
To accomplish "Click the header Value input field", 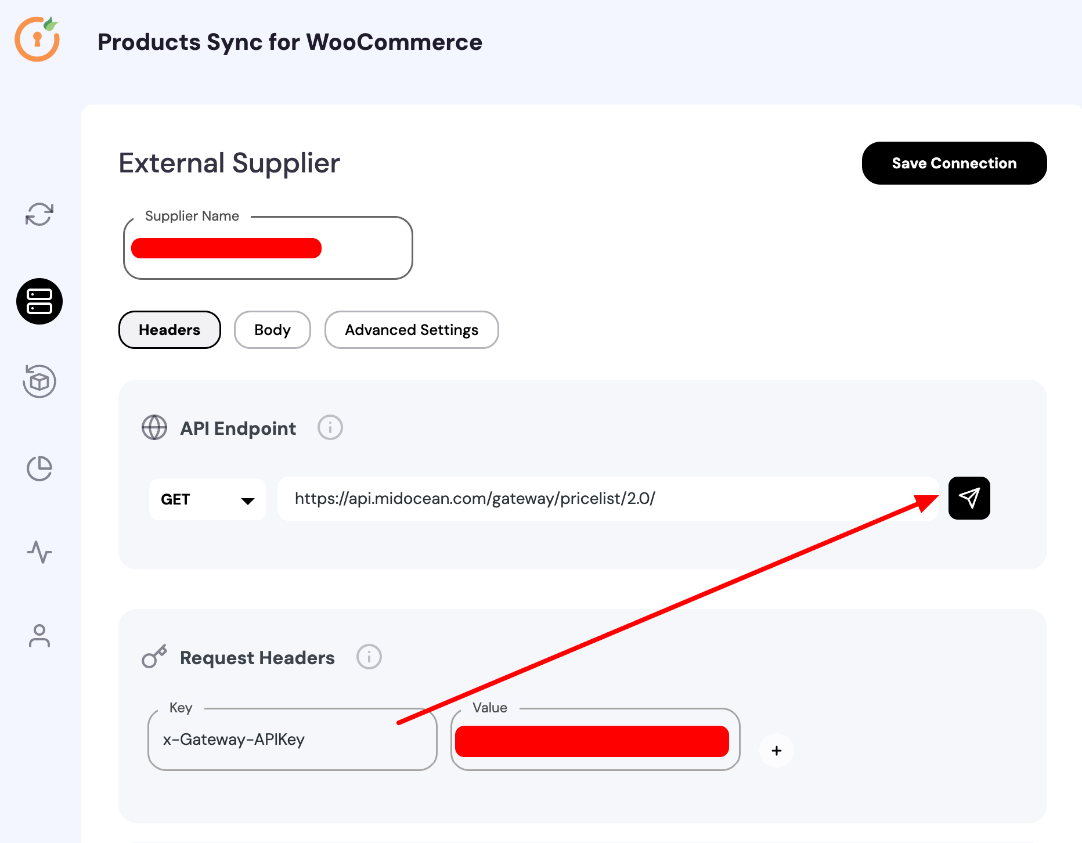I will click(x=595, y=741).
